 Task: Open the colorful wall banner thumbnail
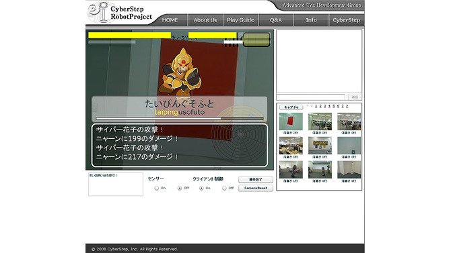[x=320, y=146]
